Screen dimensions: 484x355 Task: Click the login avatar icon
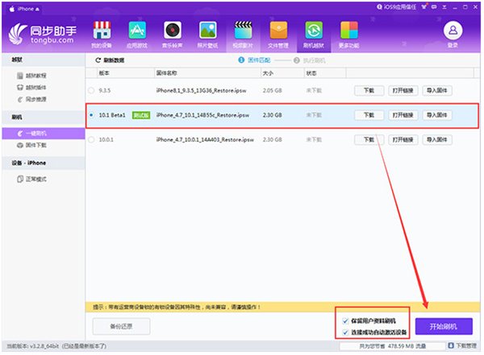[x=453, y=31]
